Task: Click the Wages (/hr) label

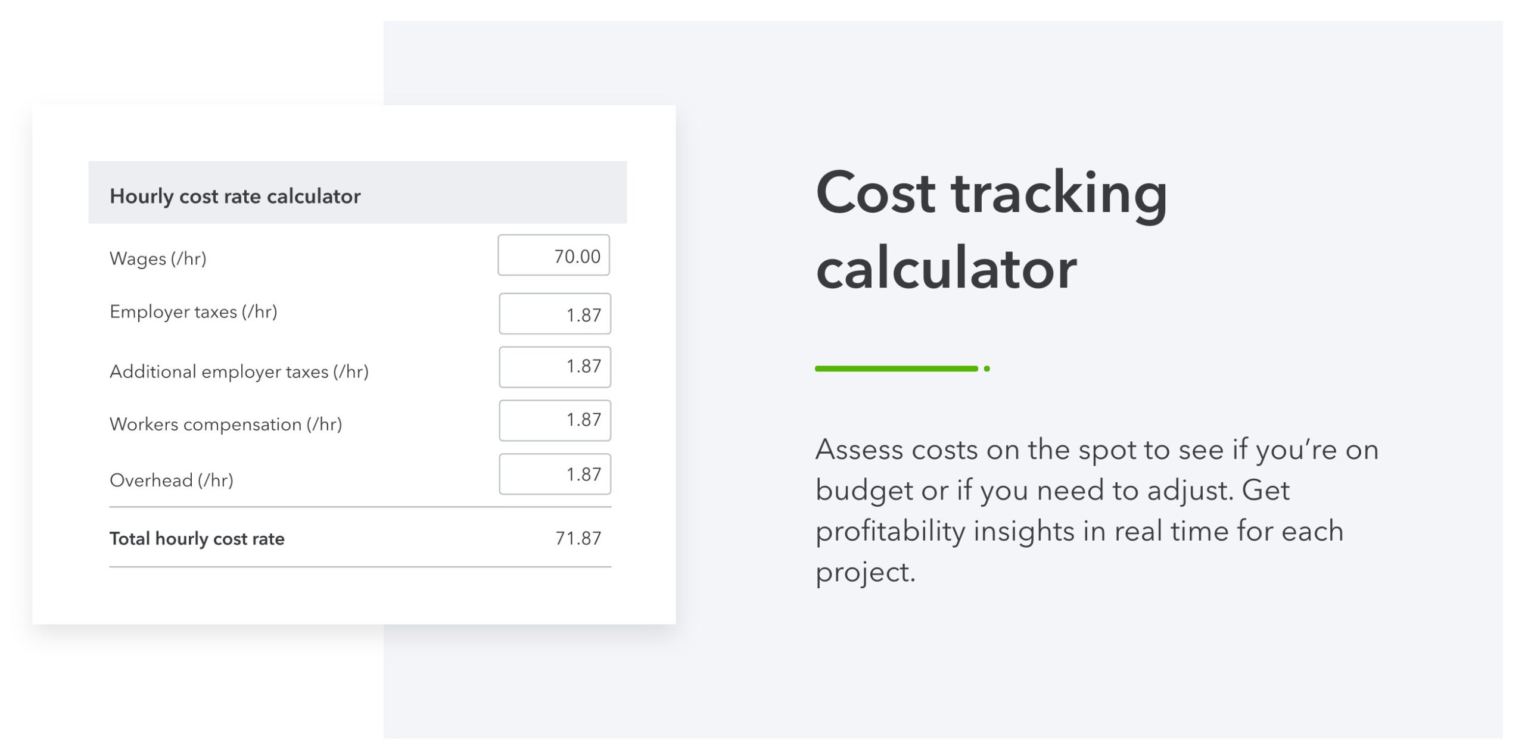Action: click(x=158, y=258)
